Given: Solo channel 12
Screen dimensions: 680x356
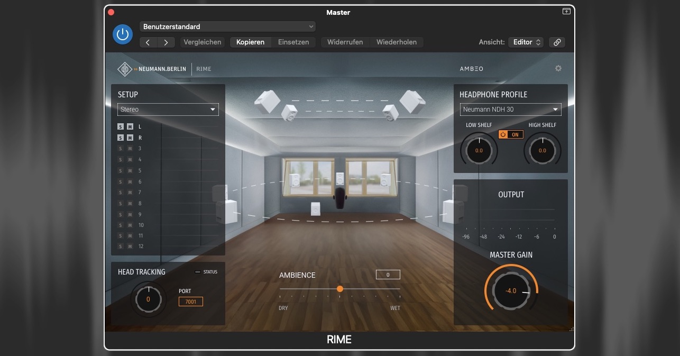Looking at the screenshot, I should [x=121, y=247].
